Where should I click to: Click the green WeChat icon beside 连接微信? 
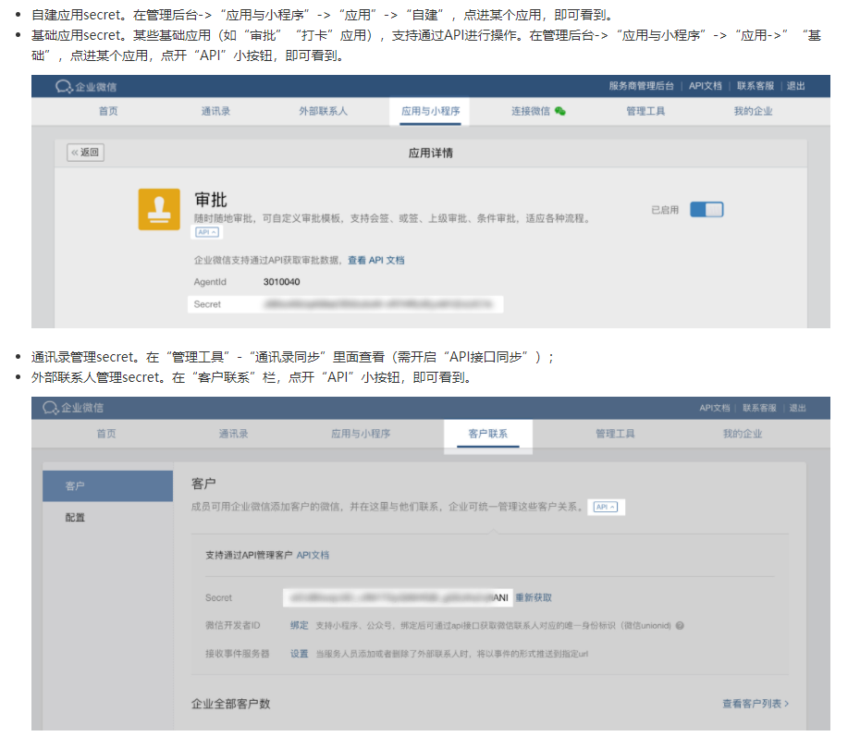click(x=560, y=111)
